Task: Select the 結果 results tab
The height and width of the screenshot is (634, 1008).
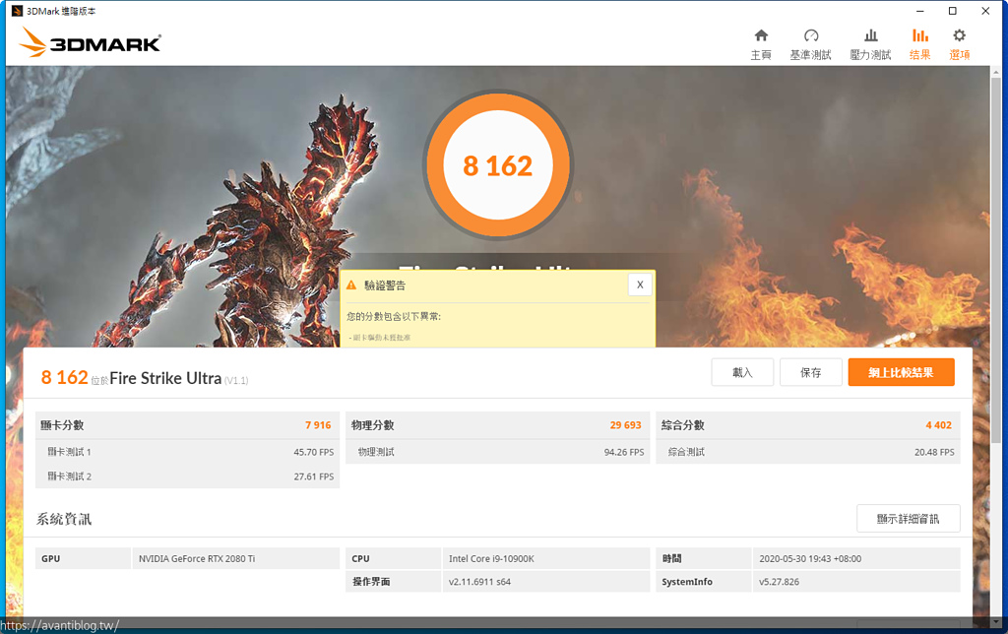Action: tap(920, 44)
